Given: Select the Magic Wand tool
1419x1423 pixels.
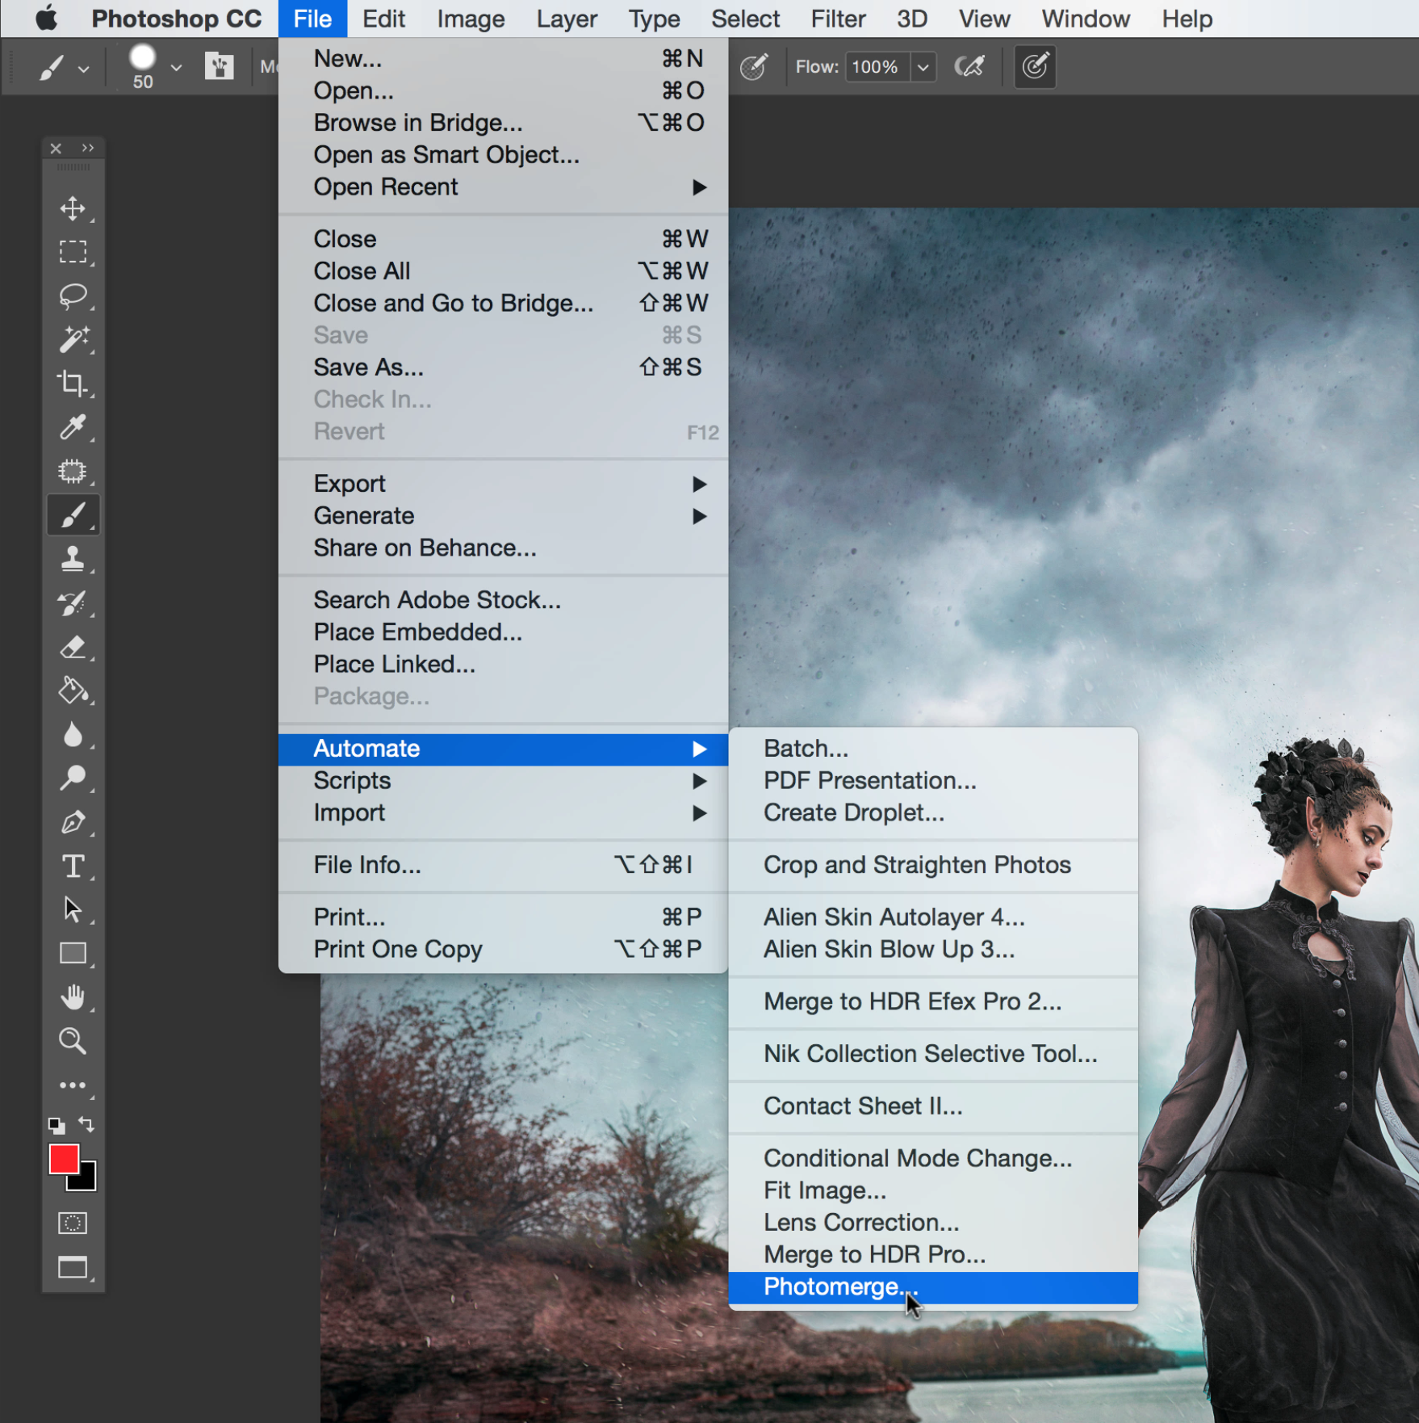Looking at the screenshot, I should click(x=73, y=339).
